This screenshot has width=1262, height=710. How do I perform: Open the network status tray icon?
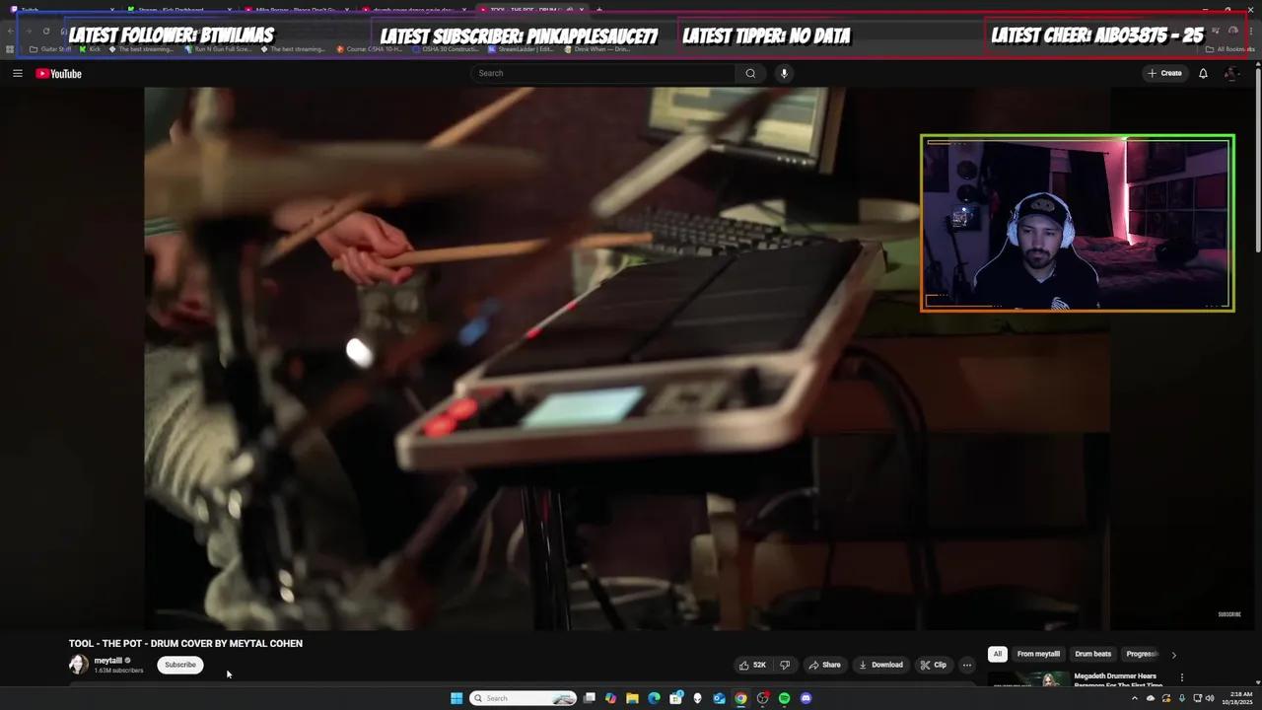click(1196, 698)
